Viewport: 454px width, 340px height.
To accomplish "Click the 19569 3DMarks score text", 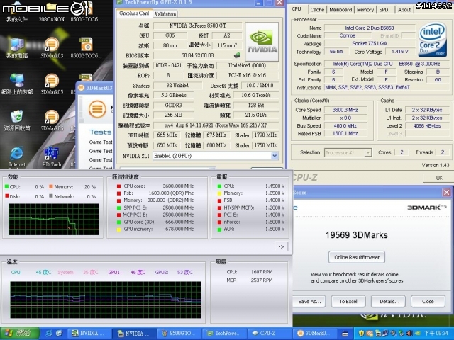I will (x=356, y=235).
